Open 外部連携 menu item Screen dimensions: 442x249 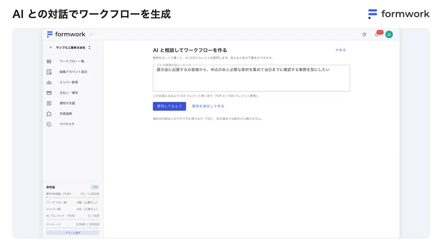(65, 114)
